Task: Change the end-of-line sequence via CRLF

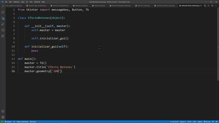Action: [x=194, y=122]
